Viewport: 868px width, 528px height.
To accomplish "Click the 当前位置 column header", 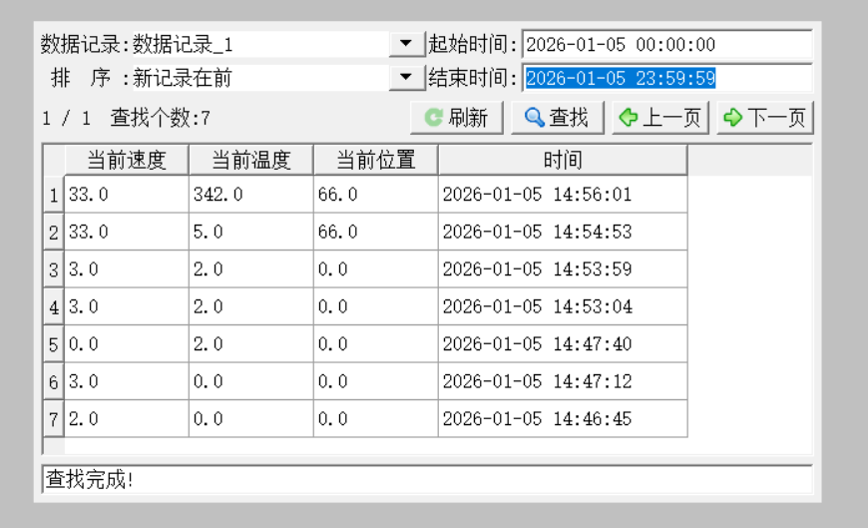I will point(376,160).
